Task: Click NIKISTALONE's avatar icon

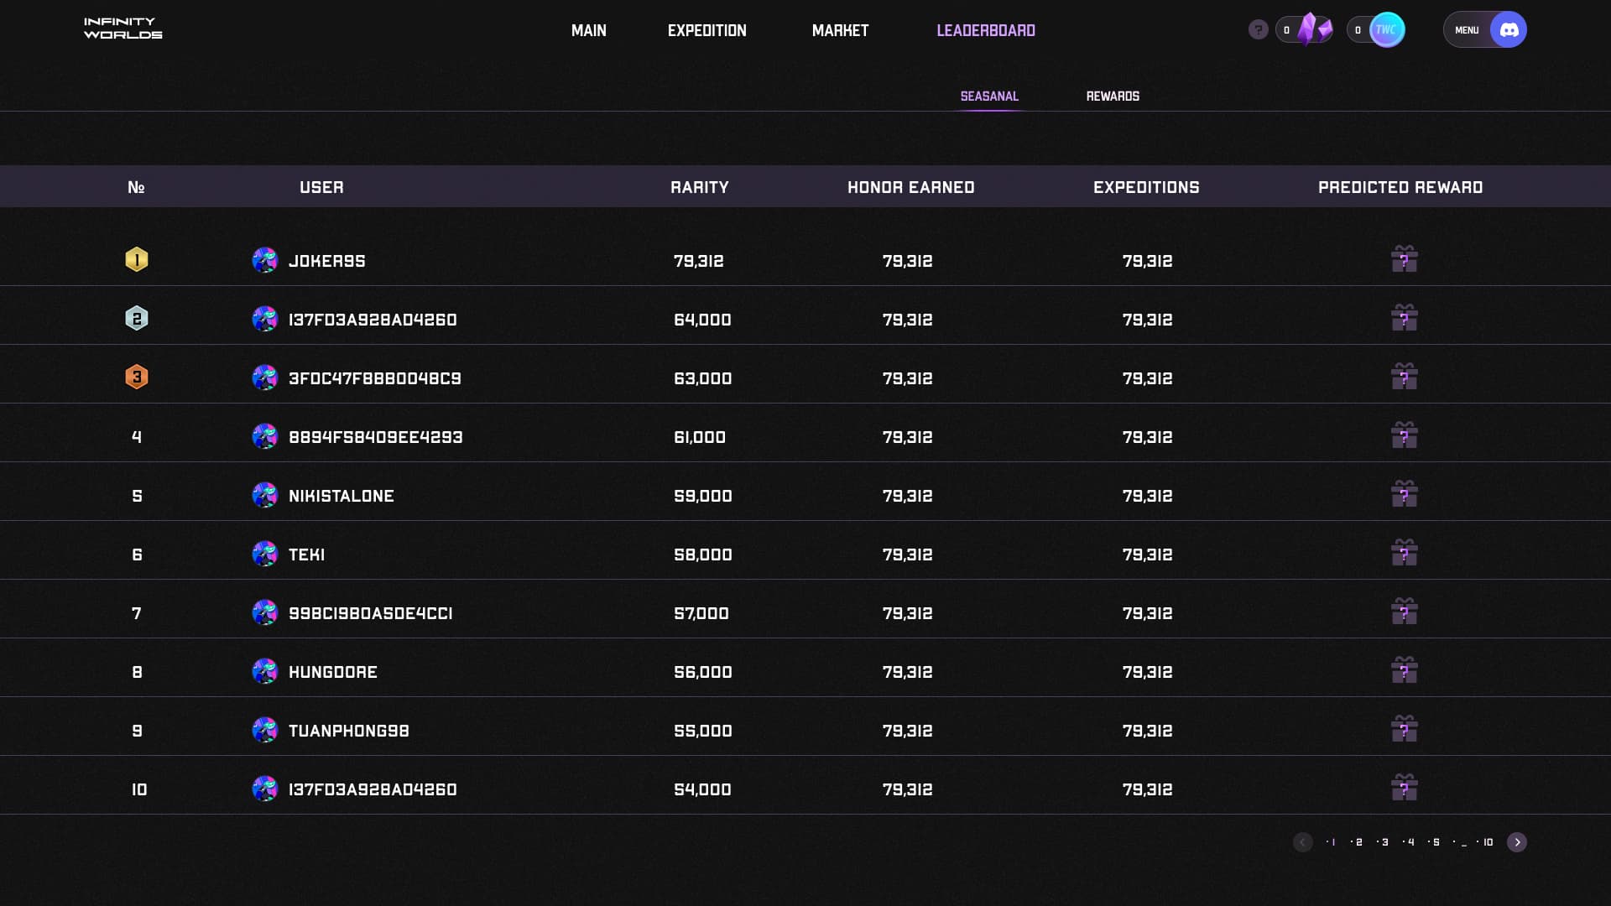Action: coord(265,495)
